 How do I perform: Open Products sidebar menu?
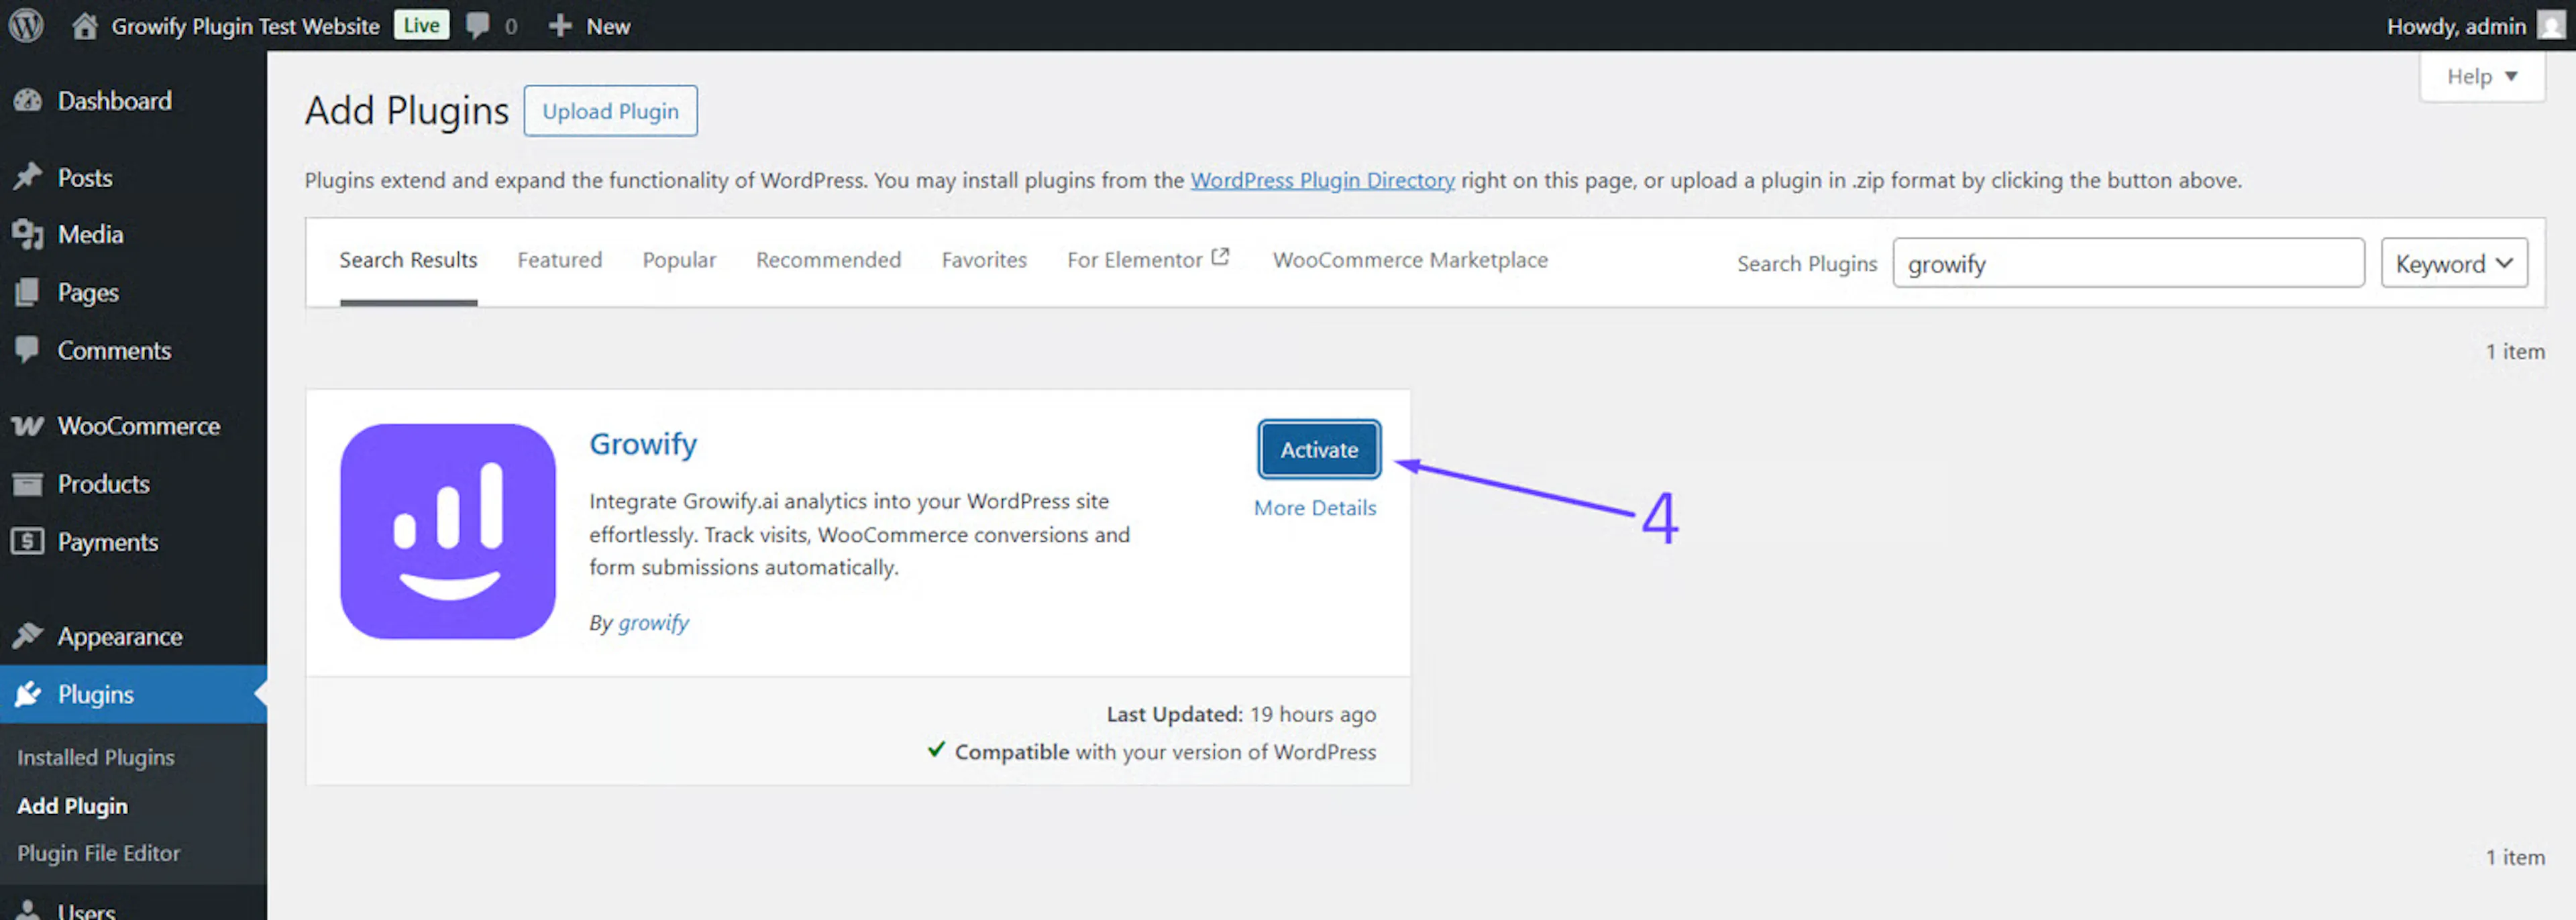coord(103,484)
